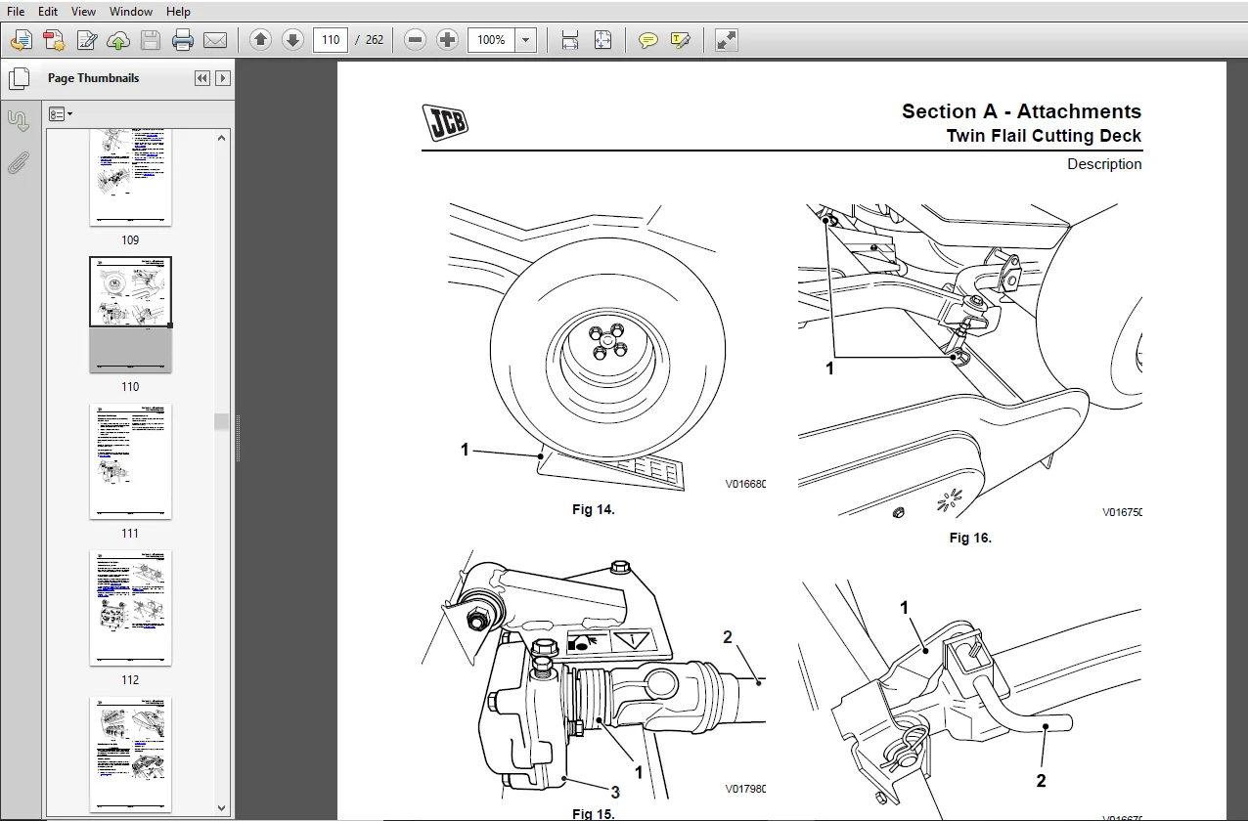Open the thumbnail options dropdown menu
Image resolution: width=1248 pixels, height=821 pixels.
61,114
